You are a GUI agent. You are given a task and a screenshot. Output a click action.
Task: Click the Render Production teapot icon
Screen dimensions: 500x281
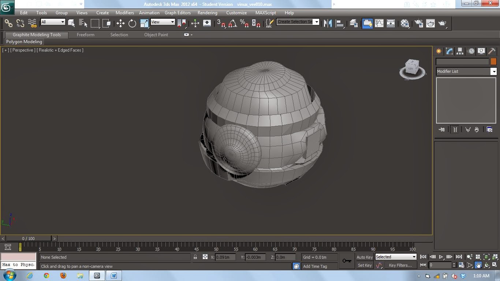pyautogui.click(x=442, y=23)
